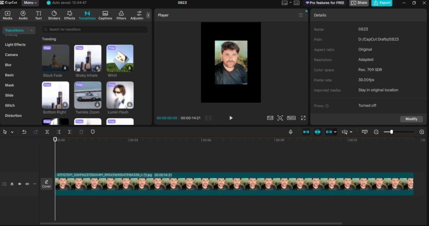The height and width of the screenshot is (226, 429).
Task: Click the Modify button in Details
Action: pos(411,119)
